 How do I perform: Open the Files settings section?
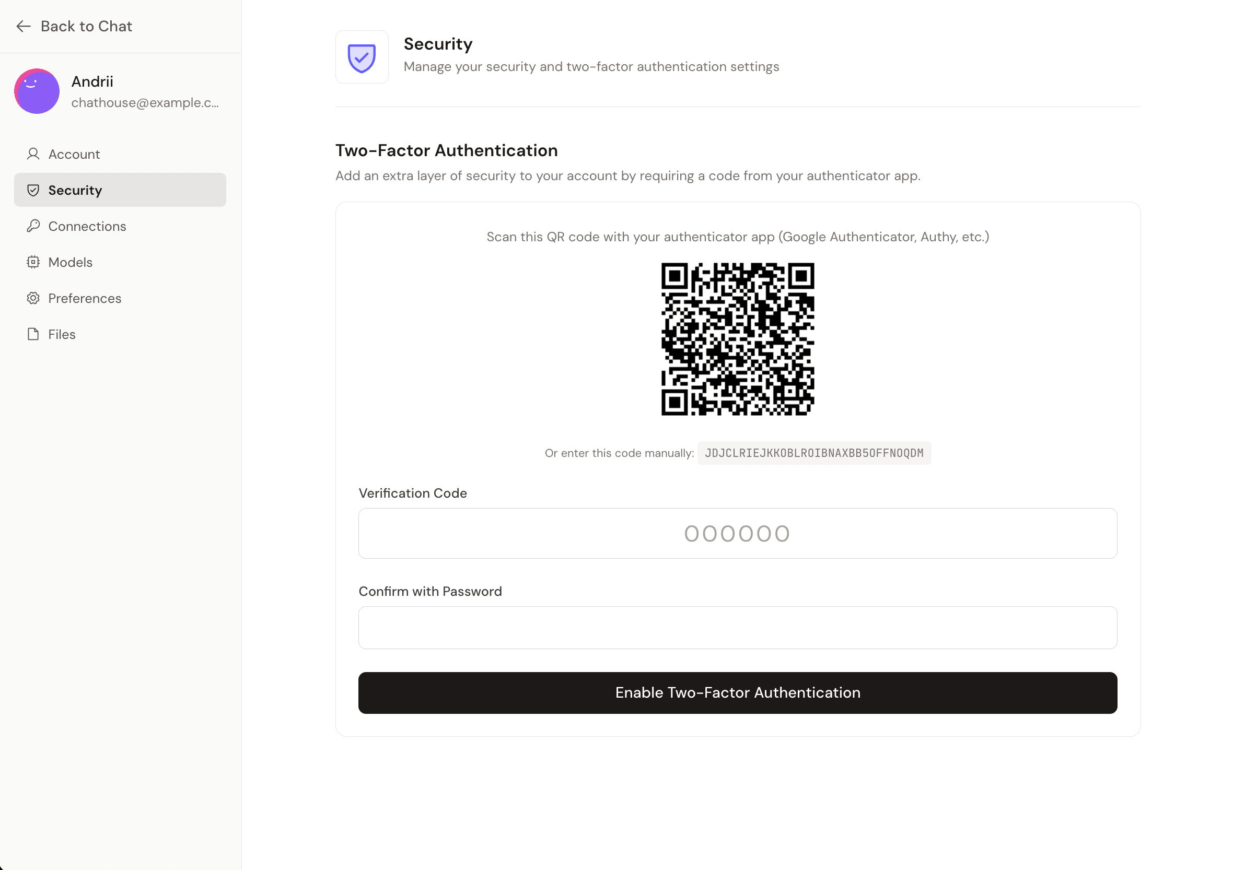click(62, 334)
